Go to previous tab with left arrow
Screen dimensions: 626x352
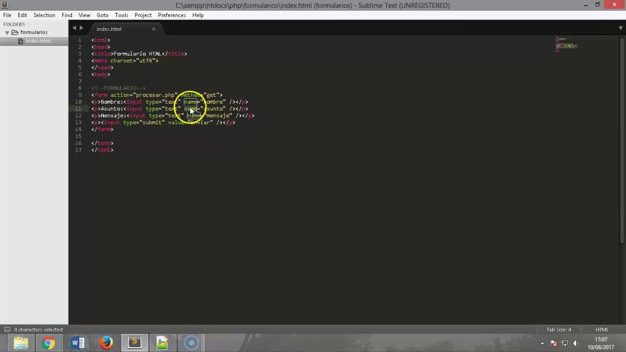[74, 28]
